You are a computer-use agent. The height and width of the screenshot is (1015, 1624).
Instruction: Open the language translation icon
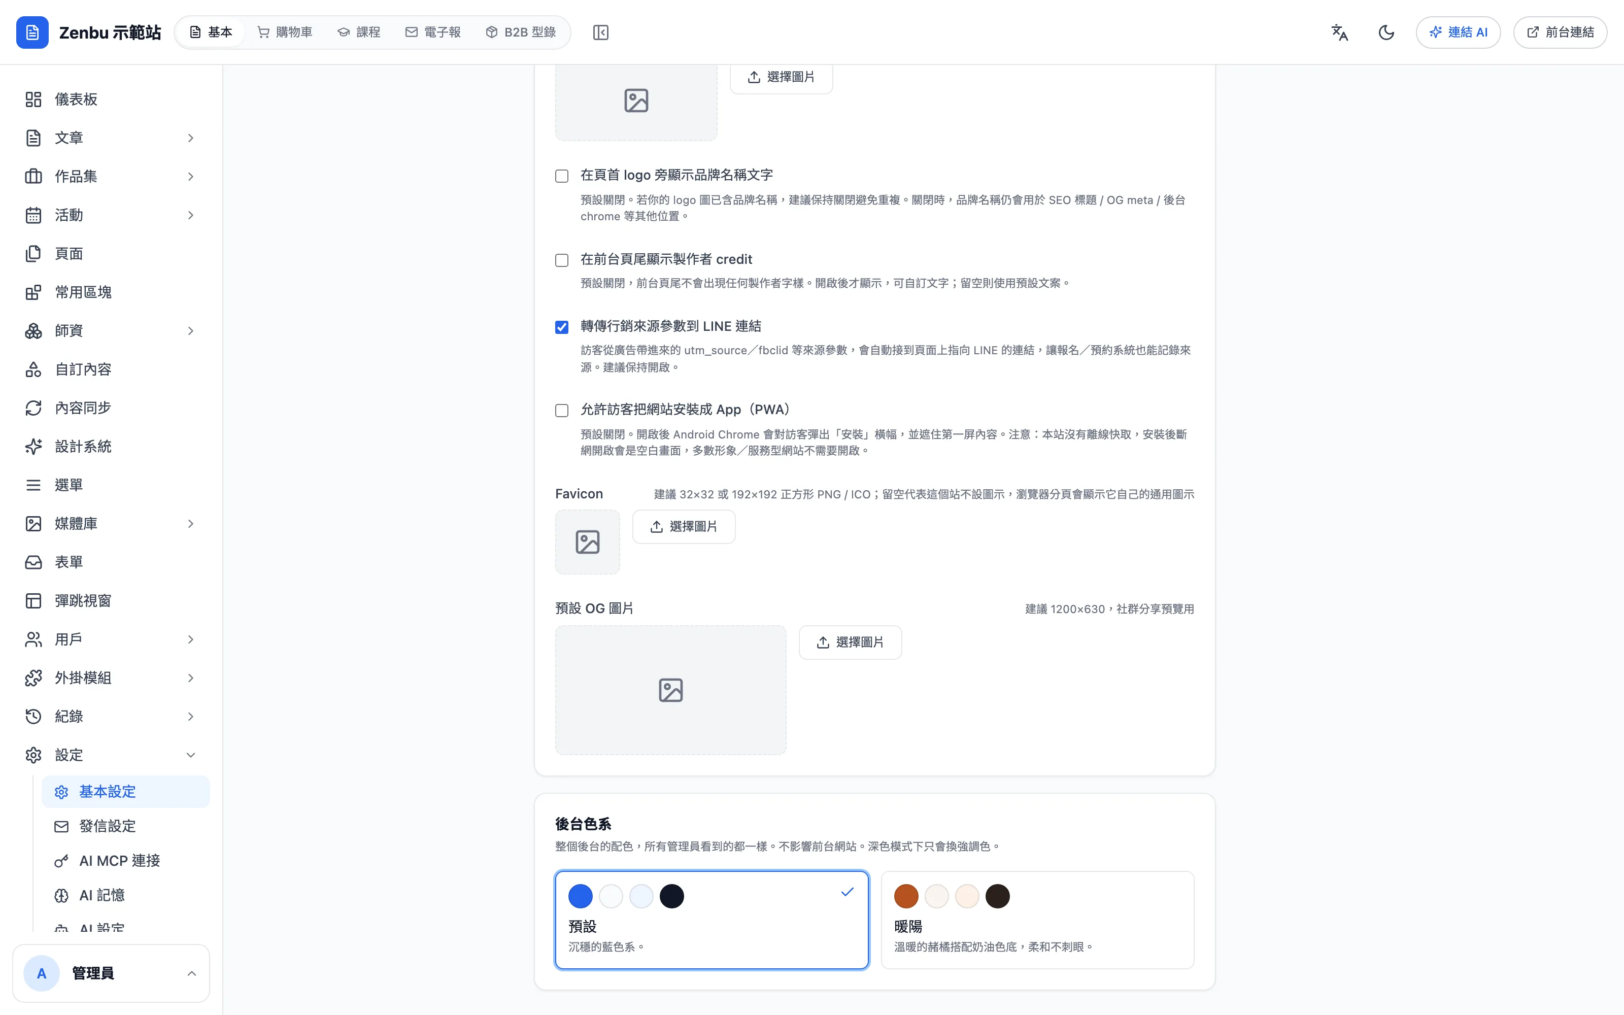pyautogui.click(x=1339, y=32)
